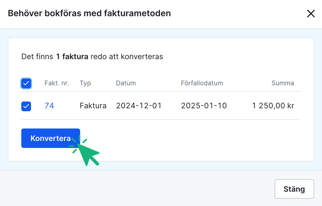Image resolution: width=322 pixels, height=206 pixels.
Task: Click the Fakt. nr. column header
Action: pos(57,83)
